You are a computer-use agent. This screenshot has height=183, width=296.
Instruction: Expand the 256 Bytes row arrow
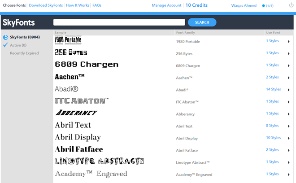pos(289,54)
